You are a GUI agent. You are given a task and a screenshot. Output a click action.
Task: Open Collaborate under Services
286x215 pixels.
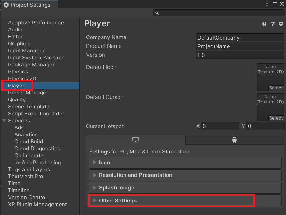click(29, 156)
